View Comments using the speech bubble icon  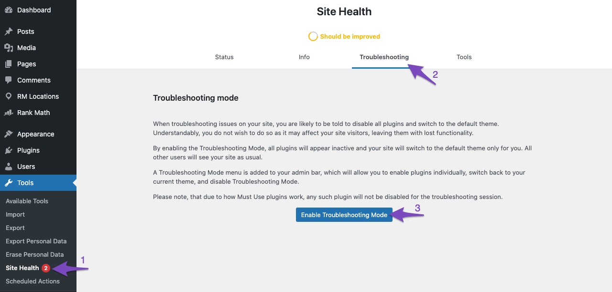8,80
